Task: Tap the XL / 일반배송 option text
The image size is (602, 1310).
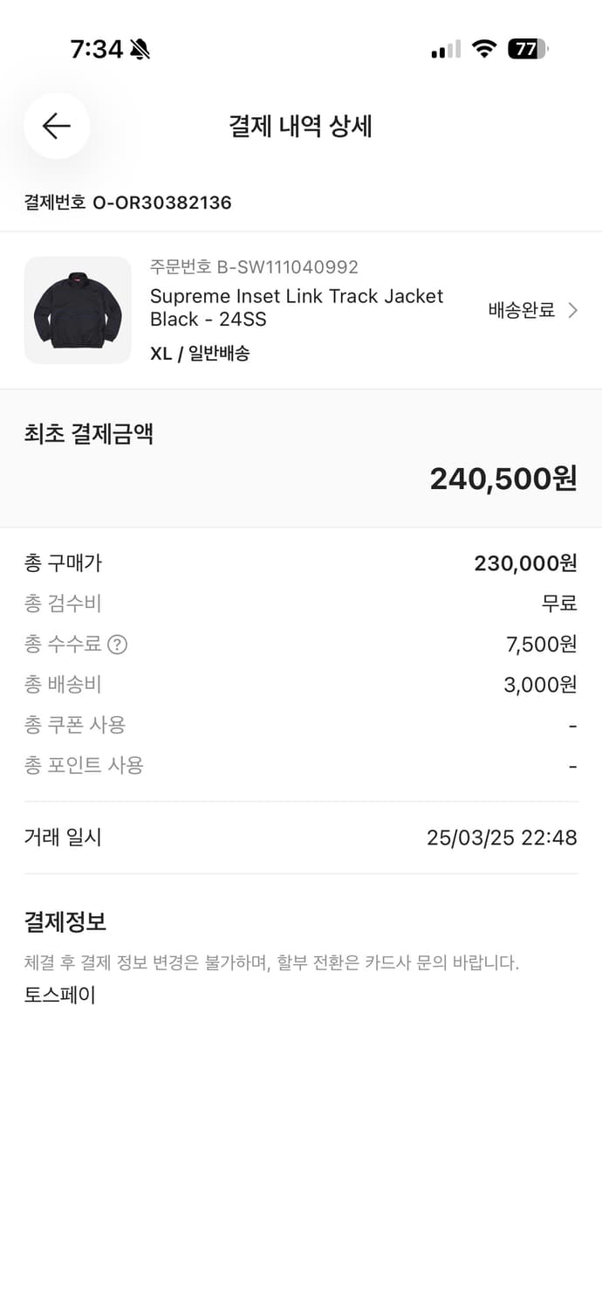Action: 202,354
